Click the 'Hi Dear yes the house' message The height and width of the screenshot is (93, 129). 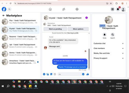tap(70, 62)
